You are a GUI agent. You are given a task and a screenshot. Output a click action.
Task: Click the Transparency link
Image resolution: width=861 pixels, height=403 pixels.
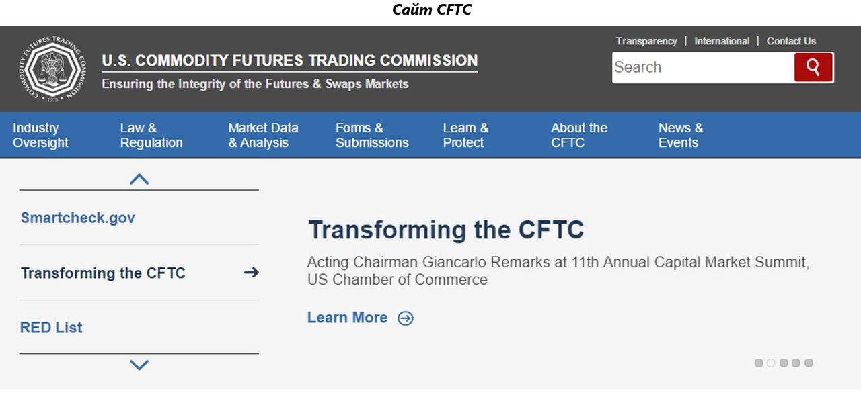646,41
